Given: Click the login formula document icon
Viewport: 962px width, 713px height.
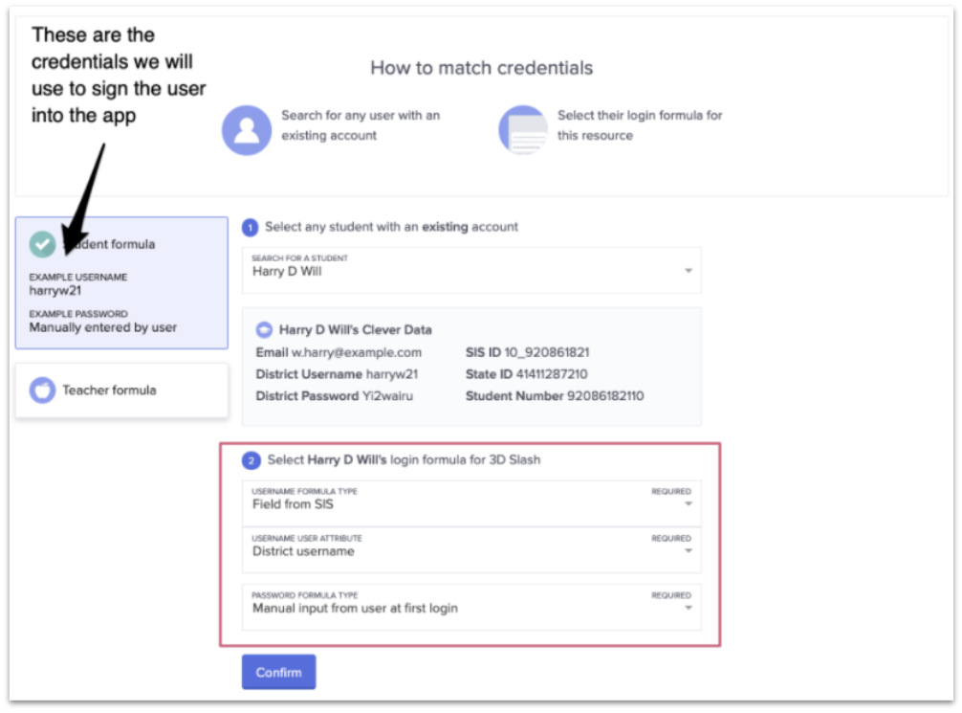Looking at the screenshot, I should [x=523, y=130].
